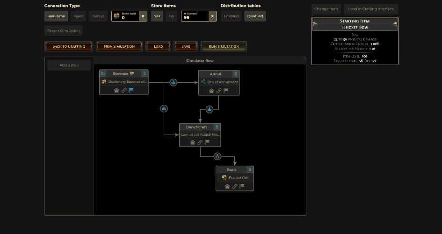Select Debug generation type
Screen dimensions: 442x234
(98, 16)
